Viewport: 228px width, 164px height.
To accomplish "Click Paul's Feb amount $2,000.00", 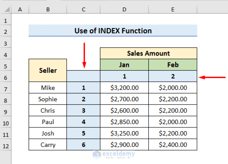I will pyautogui.click(x=173, y=122).
